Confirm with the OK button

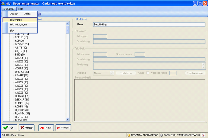pyautogui.click(x=10, y=128)
